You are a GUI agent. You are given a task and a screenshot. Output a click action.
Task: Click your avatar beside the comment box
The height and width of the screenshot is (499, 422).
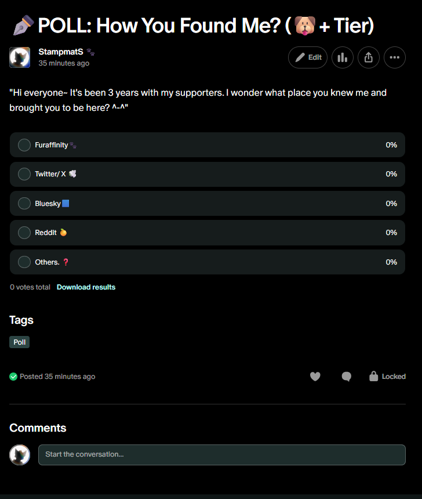pos(20,455)
